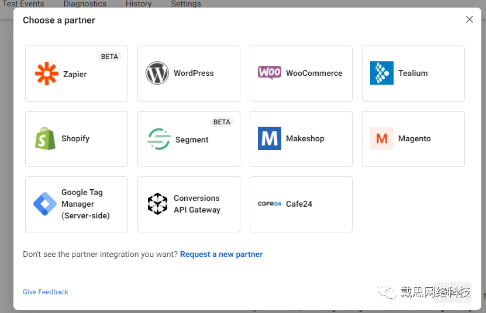Click the blue Tealium logo icon
The height and width of the screenshot is (313, 486).
tap(382, 73)
